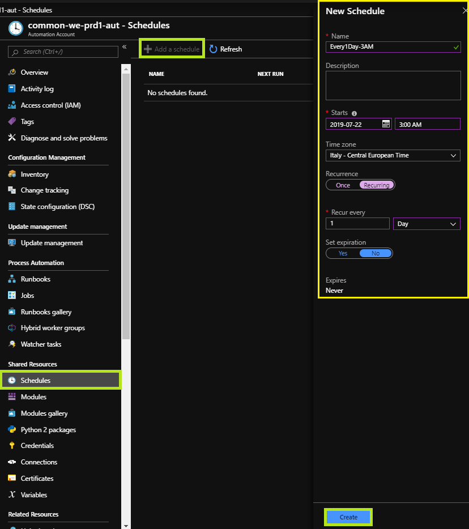469x529 pixels.
Task: Click Add a schedule button
Action: [172, 49]
